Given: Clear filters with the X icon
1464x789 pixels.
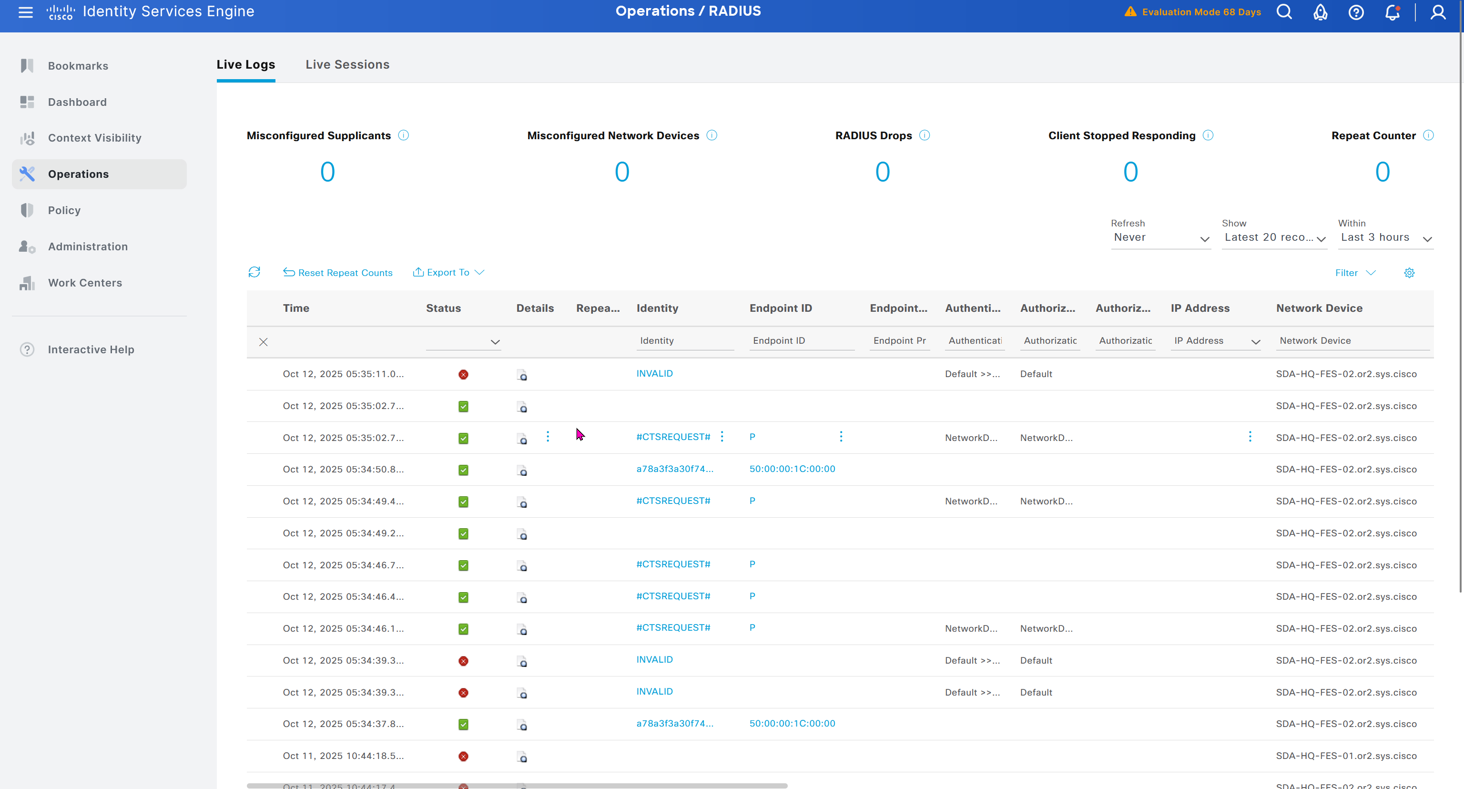Looking at the screenshot, I should 263,342.
